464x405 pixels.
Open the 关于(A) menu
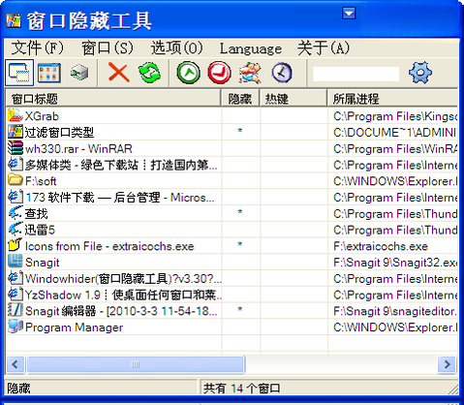pos(324,48)
